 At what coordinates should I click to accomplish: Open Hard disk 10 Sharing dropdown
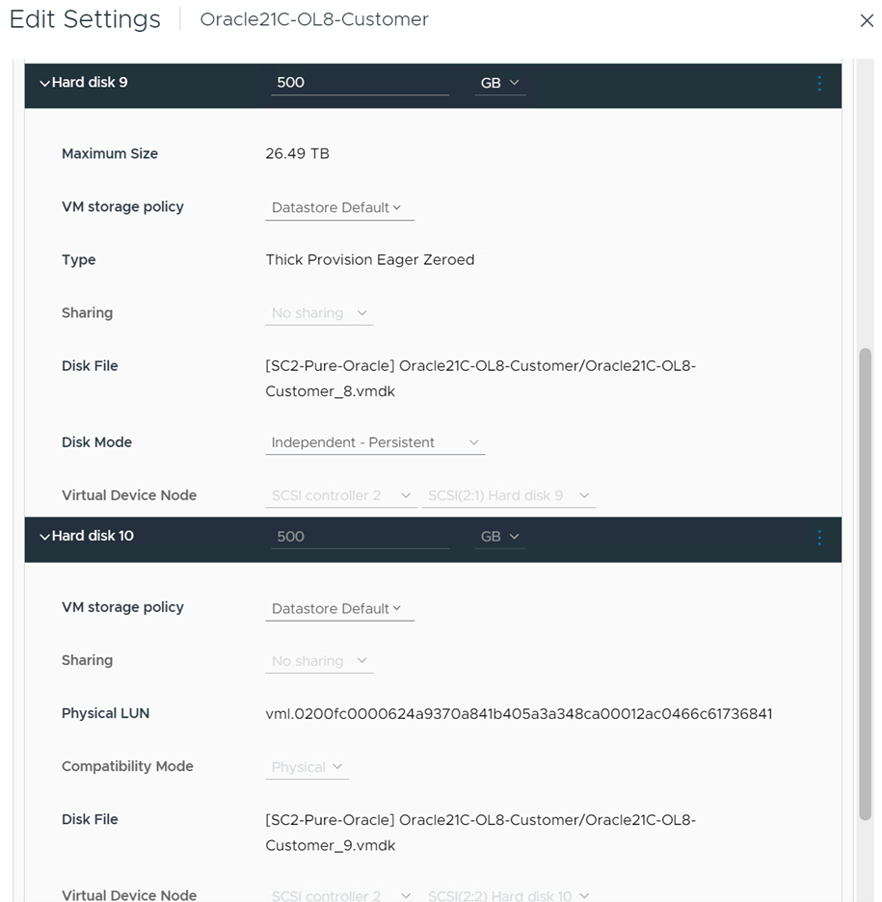[x=319, y=661]
